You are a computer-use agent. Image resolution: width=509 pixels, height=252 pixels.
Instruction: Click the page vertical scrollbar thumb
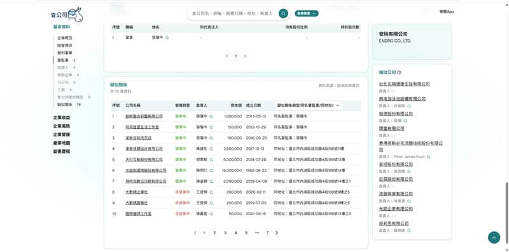506,212
